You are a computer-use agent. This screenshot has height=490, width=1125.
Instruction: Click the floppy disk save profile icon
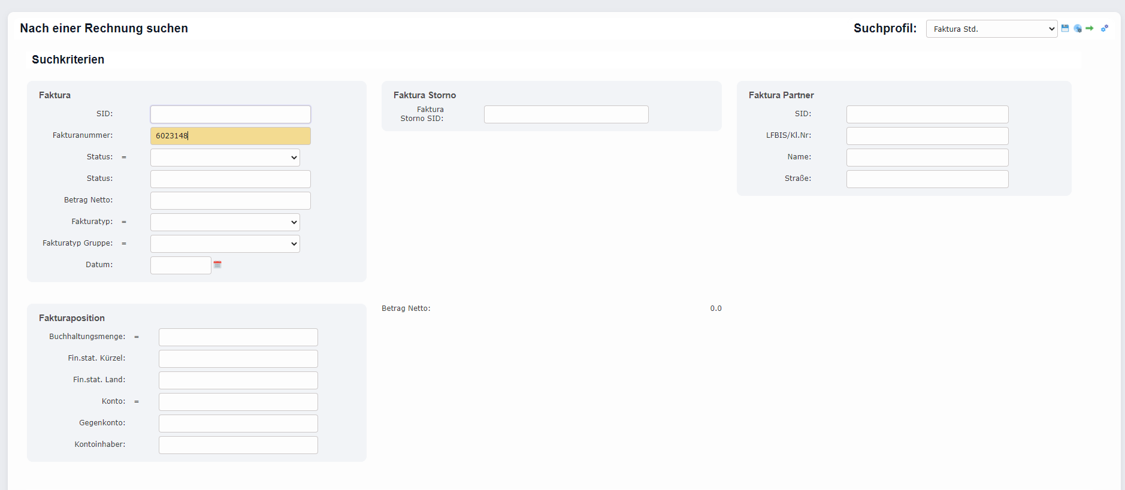[x=1064, y=28]
